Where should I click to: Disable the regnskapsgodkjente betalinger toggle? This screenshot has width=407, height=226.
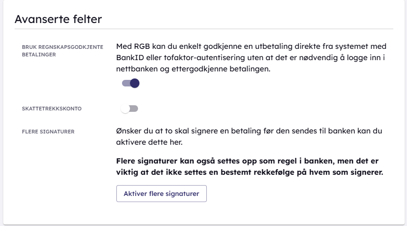[130, 83]
